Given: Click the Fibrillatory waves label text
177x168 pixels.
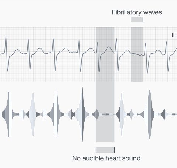Looking at the screenshot, I should (137, 12).
